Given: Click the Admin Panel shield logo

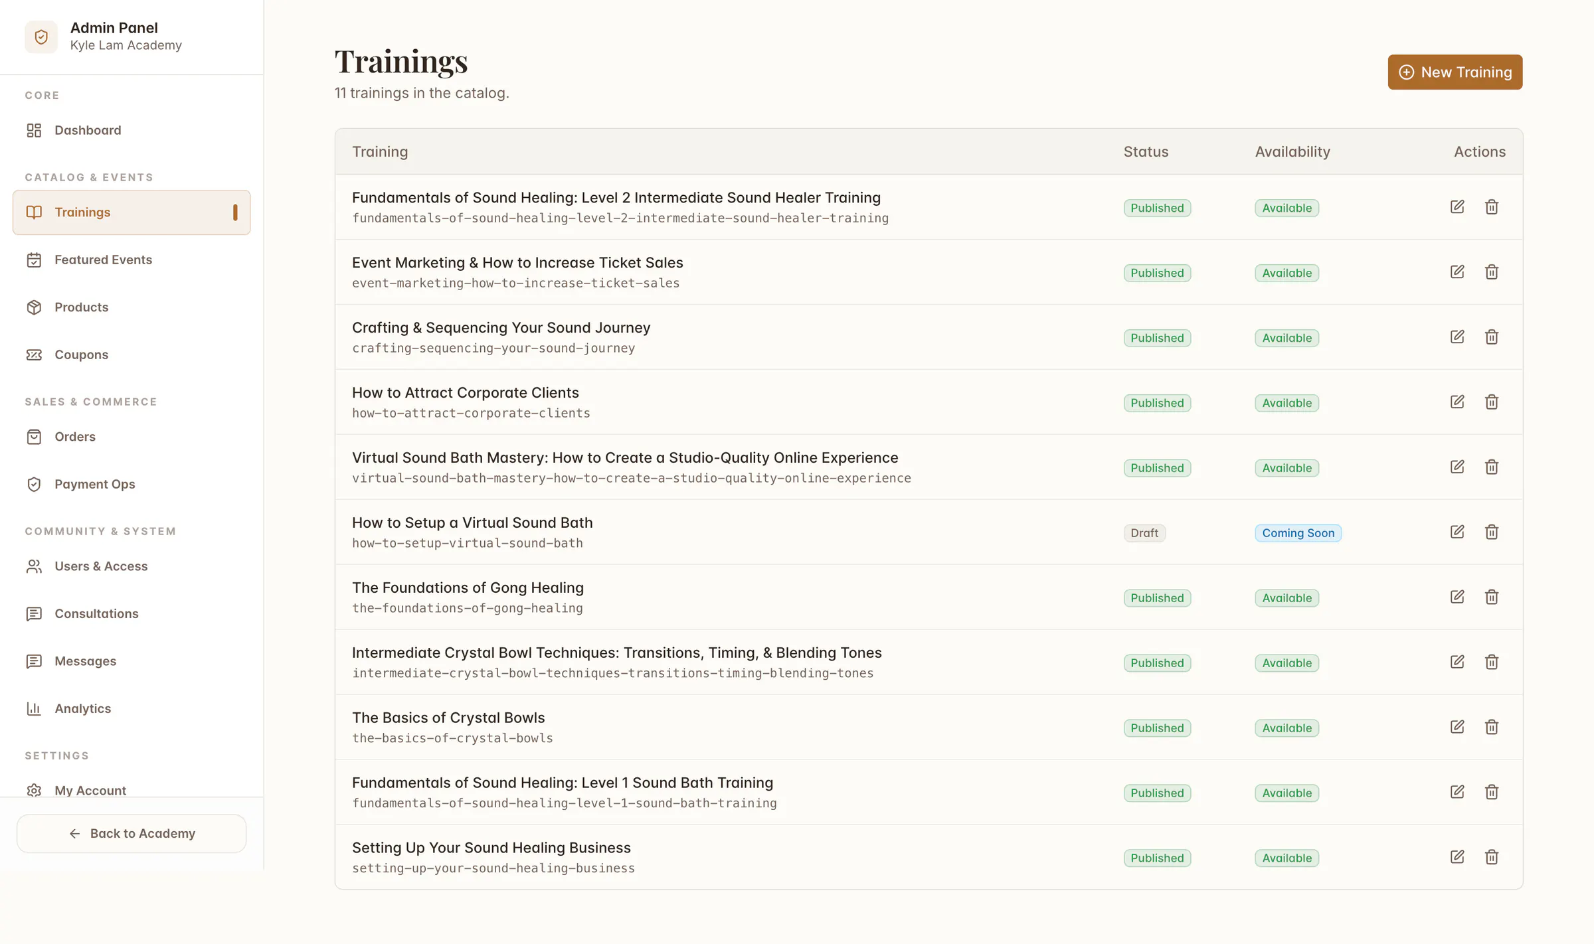Looking at the screenshot, I should pos(41,37).
